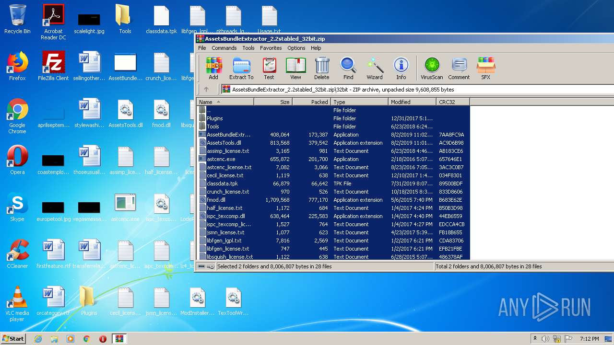This screenshot has height=345, width=614.
Task: Select ispc_texcomp.dll in the archive list
Action: (x=333, y=216)
